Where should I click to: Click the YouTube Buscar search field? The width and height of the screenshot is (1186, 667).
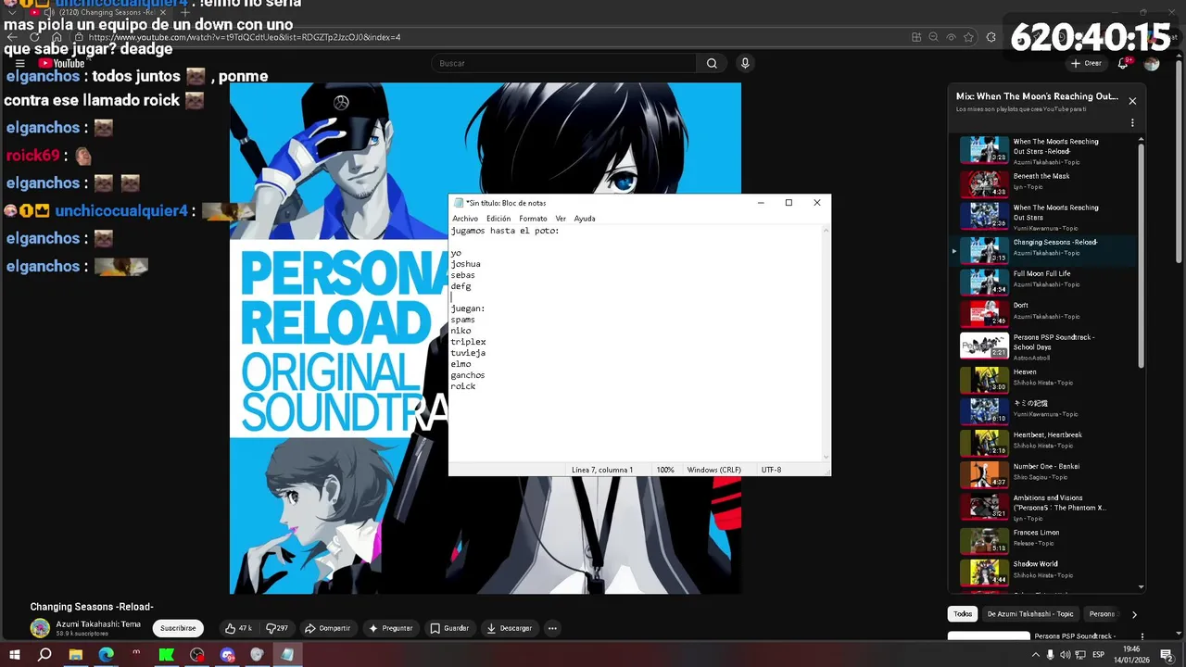563,63
